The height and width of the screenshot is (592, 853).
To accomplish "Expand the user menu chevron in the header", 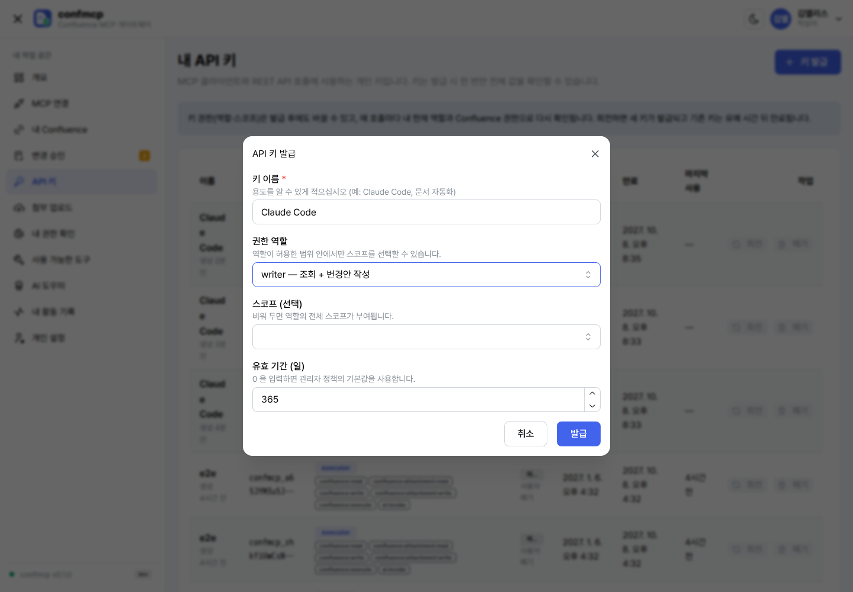I will coord(839,19).
